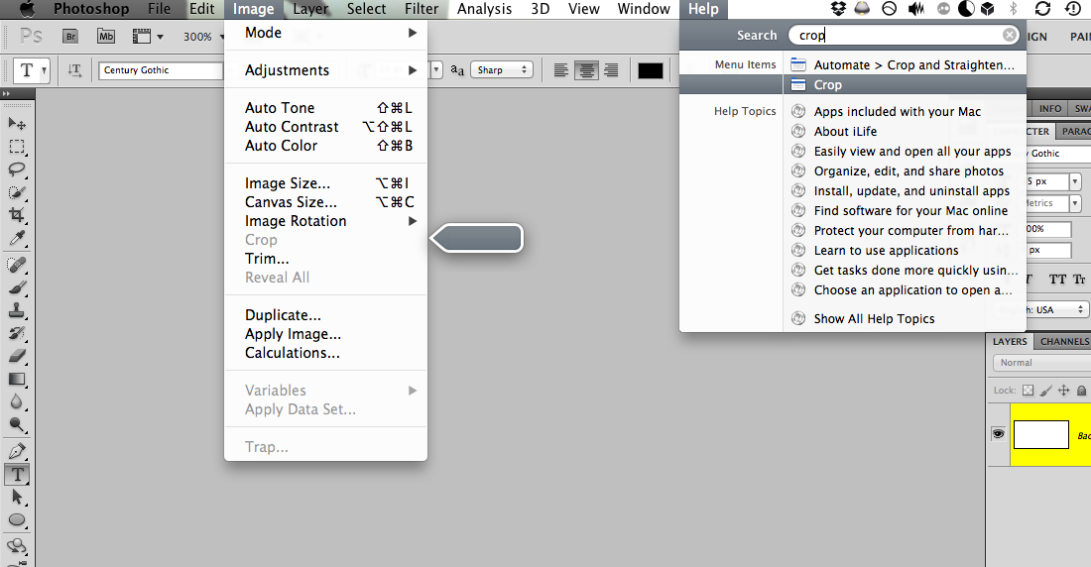Screen dimensions: 1091x567
Task: Select the Clone Stamp tool
Action: pyautogui.click(x=17, y=311)
